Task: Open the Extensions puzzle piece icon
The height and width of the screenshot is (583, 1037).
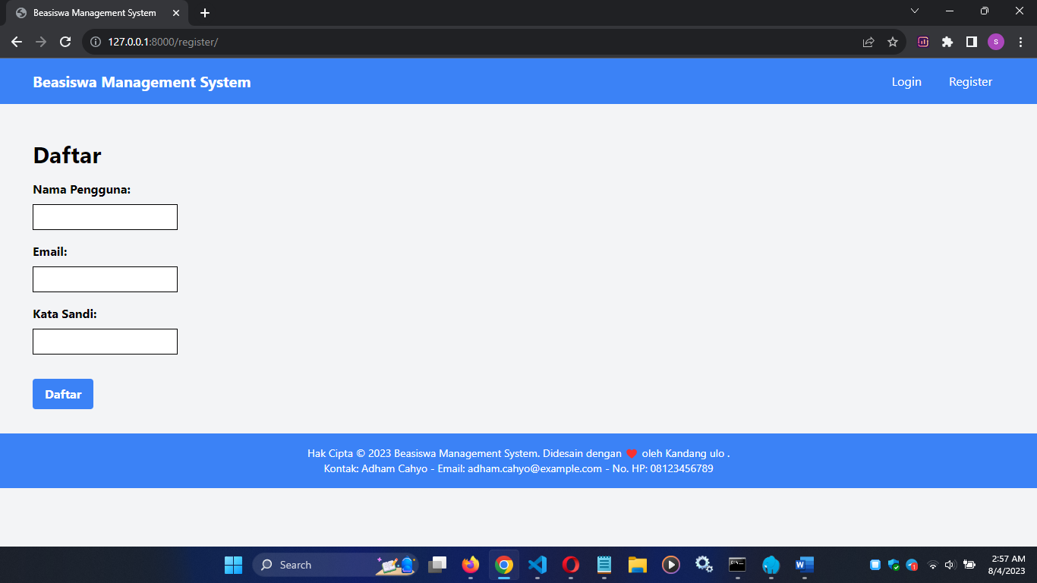Action: 947,42
